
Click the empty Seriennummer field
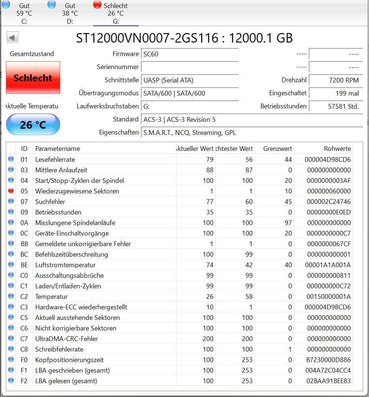[x=190, y=67]
